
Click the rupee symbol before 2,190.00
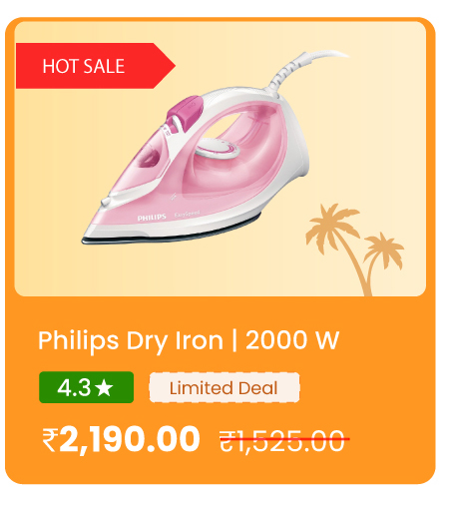[x=50, y=440]
